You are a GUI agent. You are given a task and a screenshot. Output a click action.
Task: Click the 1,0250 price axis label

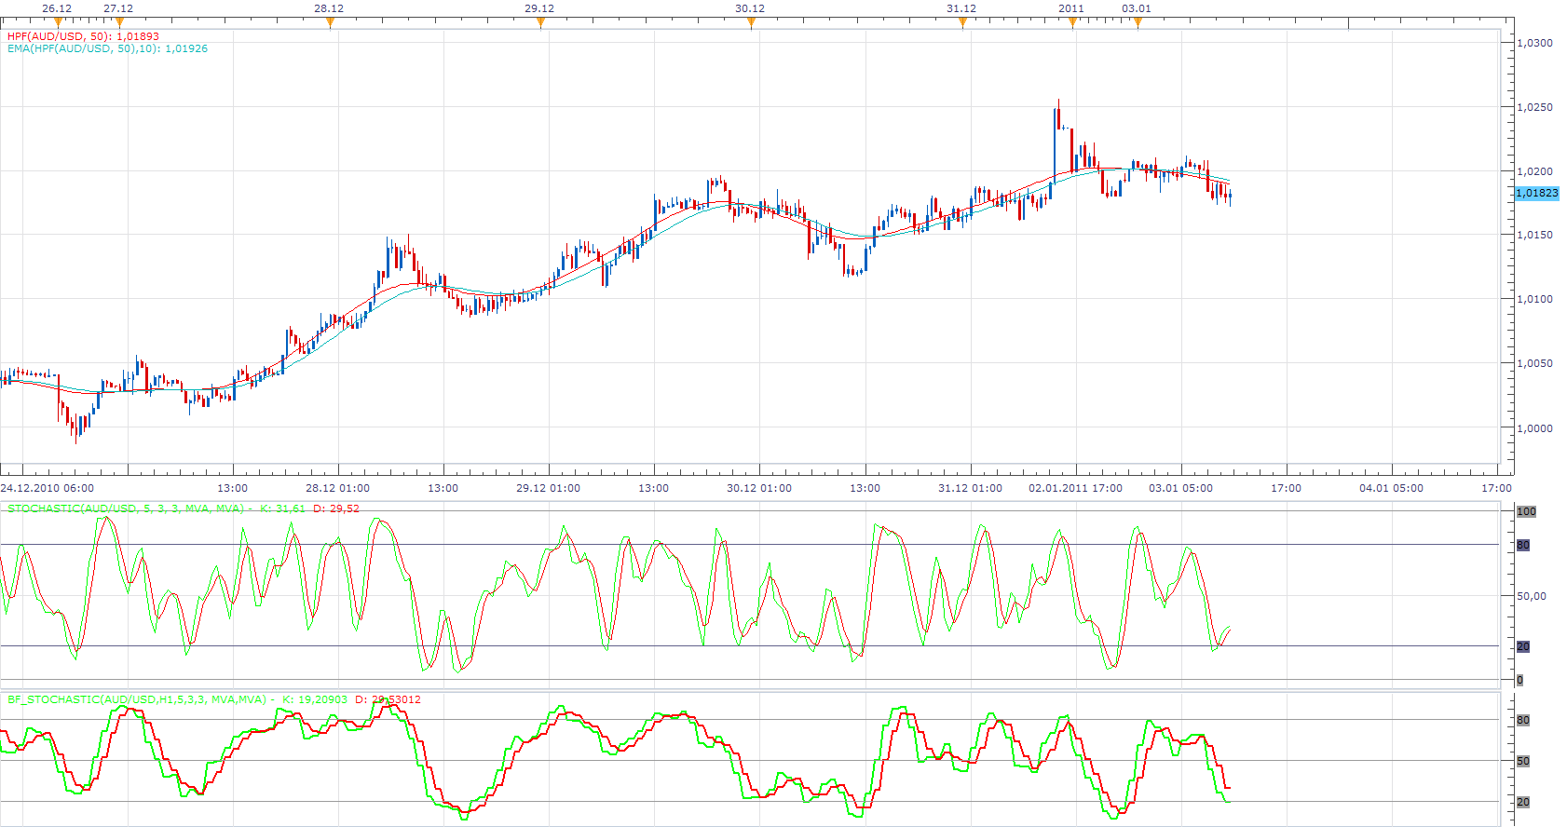(x=1534, y=107)
